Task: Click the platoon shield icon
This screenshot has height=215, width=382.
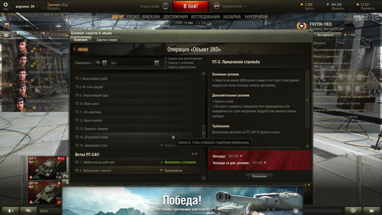Action: pyautogui.click(x=166, y=6)
